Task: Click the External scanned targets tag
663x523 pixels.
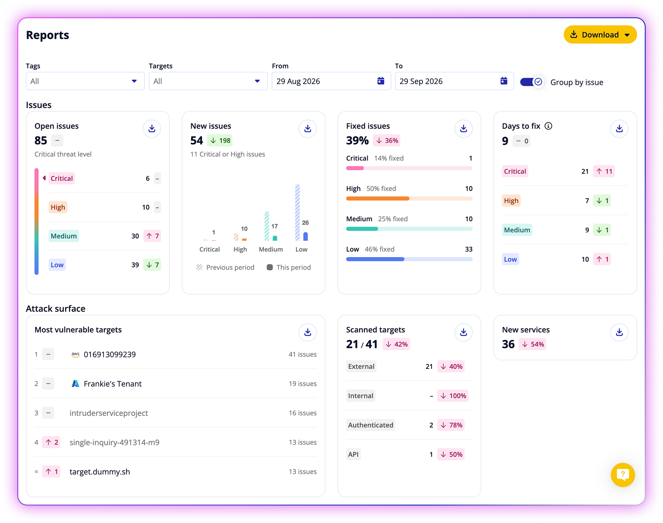Action: [361, 367]
